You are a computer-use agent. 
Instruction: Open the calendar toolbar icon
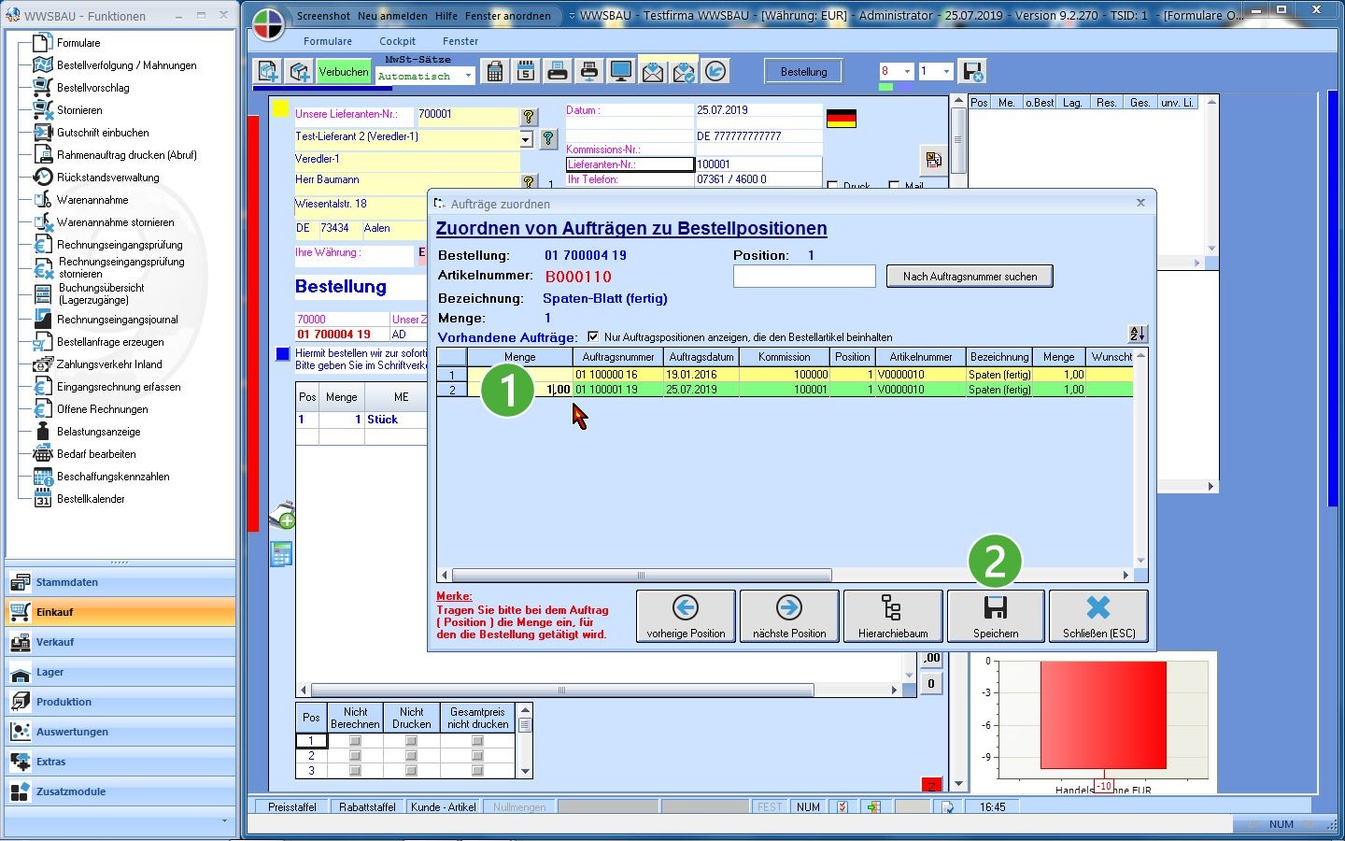pyautogui.click(x=526, y=71)
